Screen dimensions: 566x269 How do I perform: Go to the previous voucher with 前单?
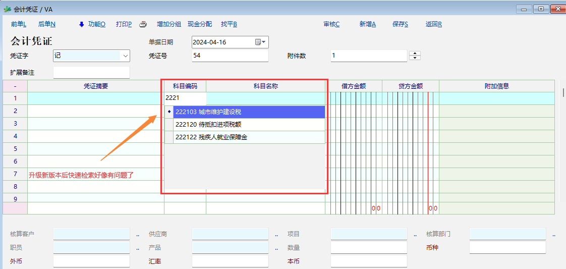[x=18, y=24]
